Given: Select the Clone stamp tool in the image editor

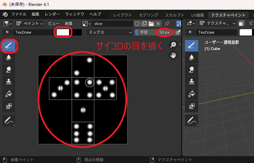Looking at the screenshot, I should [x=9, y=82].
